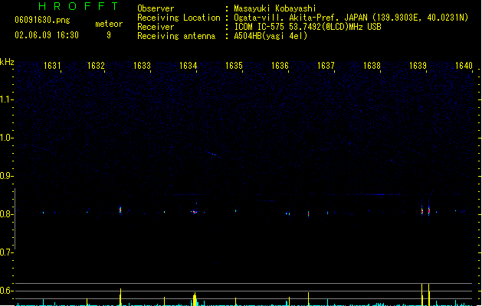The image size is (482, 306).
Task: Click time marker 1634
Action: click(x=189, y=66)
